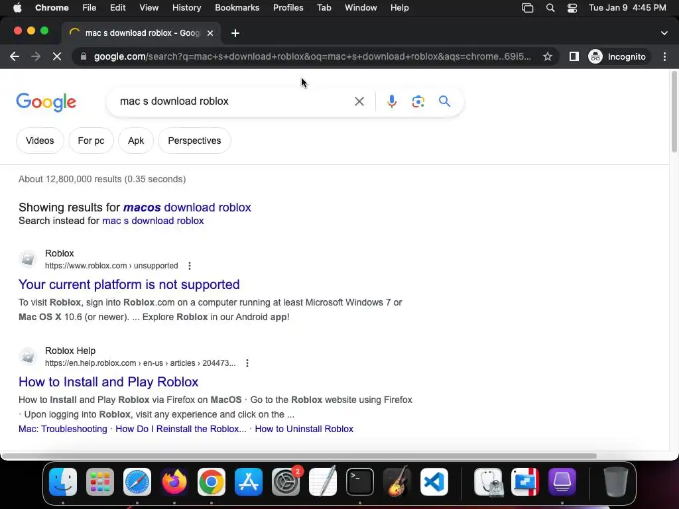Start voice search with the microphone
Screen dimensions: 679x509
(x=391, y=101)
